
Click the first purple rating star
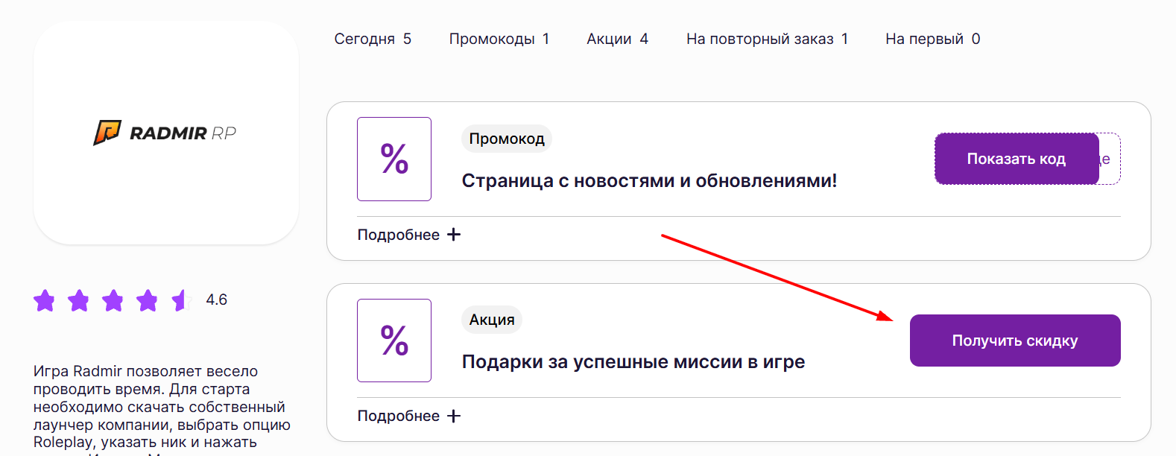tap(45, 300)
